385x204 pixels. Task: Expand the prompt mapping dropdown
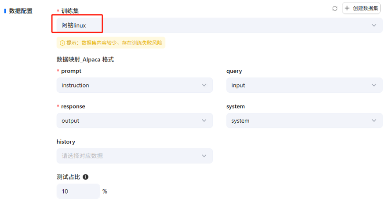(134, 85)
